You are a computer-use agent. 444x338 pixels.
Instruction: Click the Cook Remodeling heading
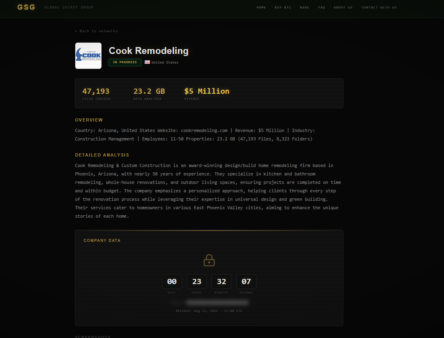(x=149, y=51)
